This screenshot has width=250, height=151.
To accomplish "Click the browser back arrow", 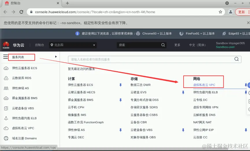I will [x=5, y=12].
